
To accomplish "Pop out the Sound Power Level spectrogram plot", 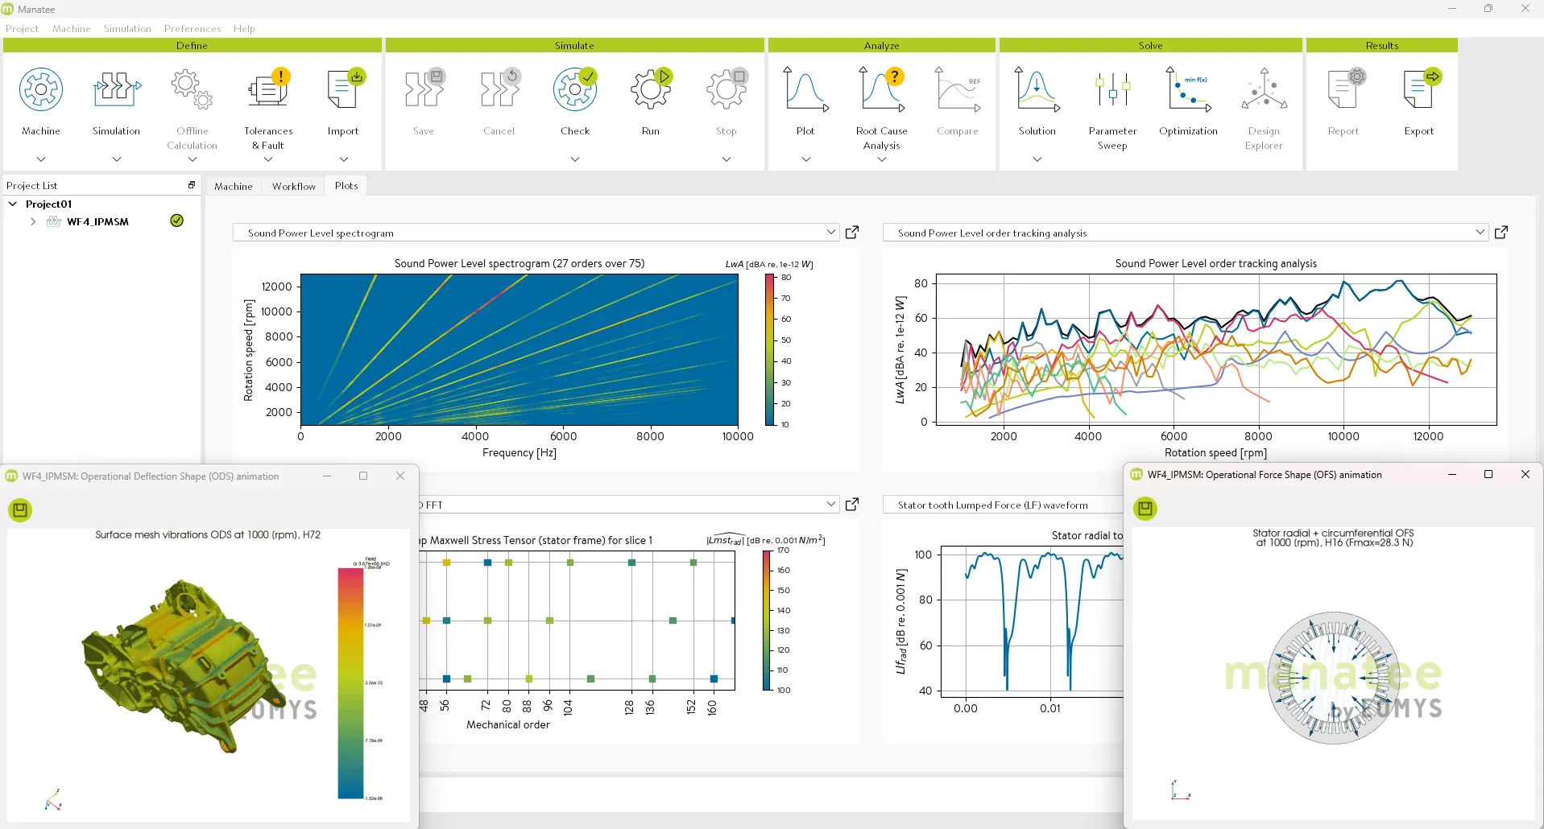I will tap(852, 233).
